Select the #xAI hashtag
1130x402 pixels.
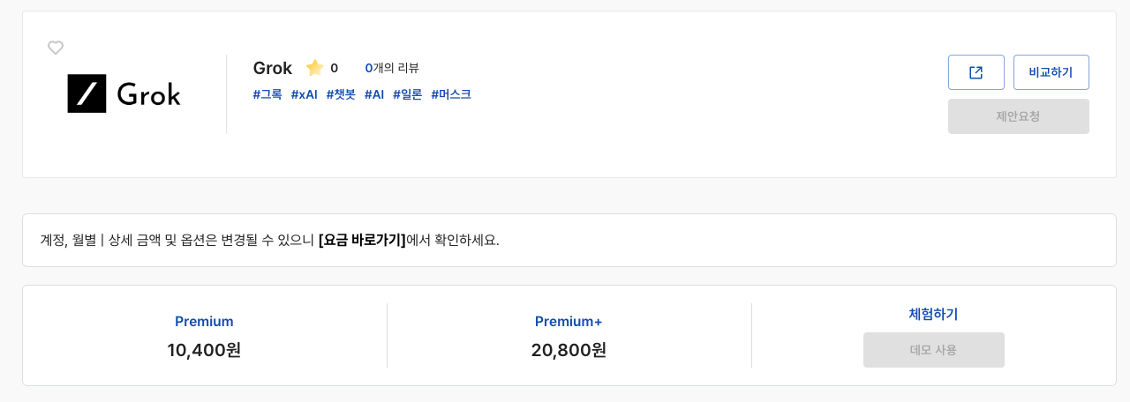coord(304,94)
